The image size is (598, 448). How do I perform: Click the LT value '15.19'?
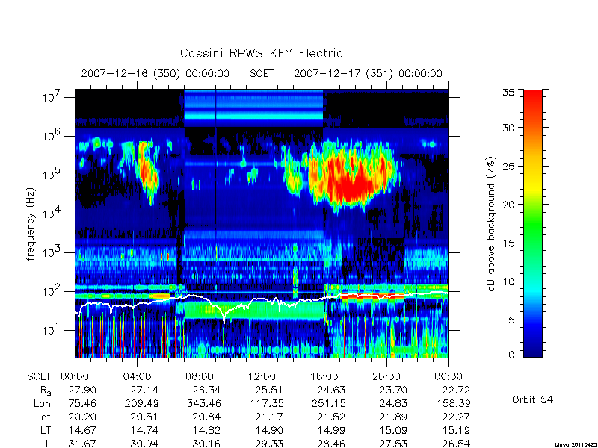click(455, 431)
